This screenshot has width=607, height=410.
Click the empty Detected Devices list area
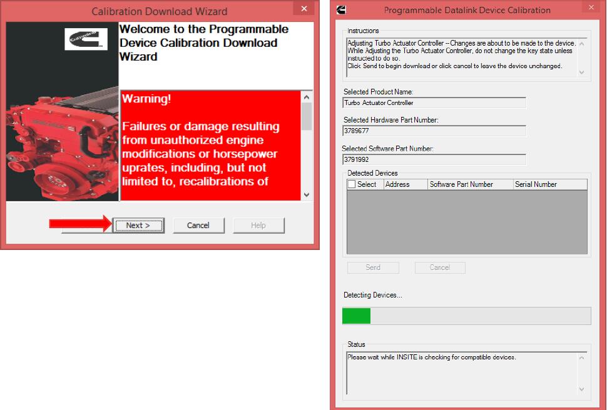click(x=467, y=222)
